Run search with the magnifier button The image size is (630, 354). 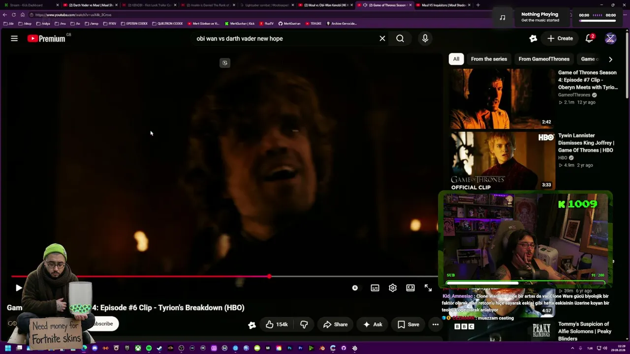pos(400,38)
